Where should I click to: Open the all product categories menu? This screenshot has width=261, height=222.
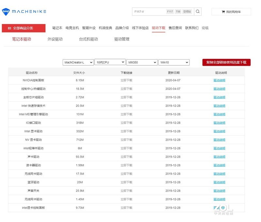tap(23, 28)
